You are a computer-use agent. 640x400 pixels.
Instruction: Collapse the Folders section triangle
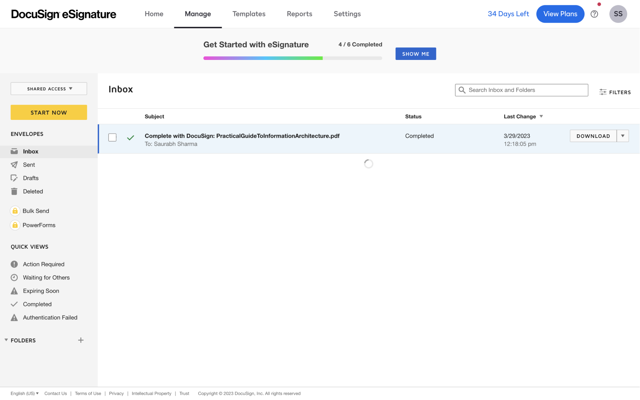6,340
